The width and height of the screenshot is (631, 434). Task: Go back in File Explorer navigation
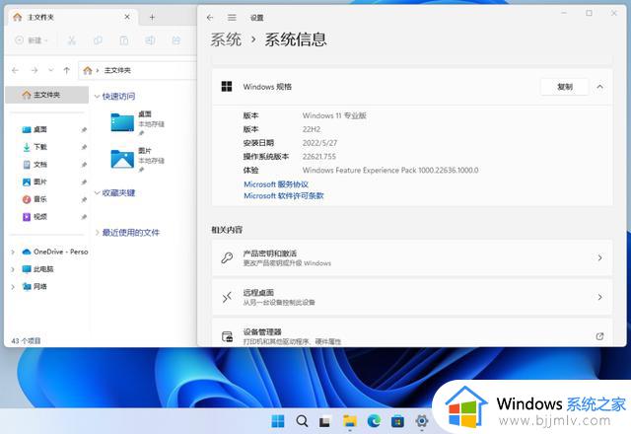[16, 70]
